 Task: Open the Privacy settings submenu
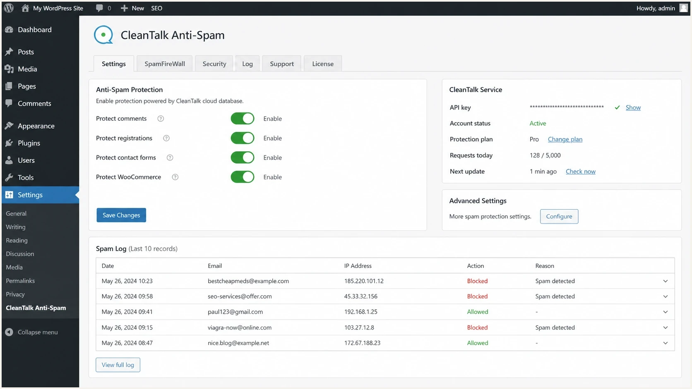(15, 294)
